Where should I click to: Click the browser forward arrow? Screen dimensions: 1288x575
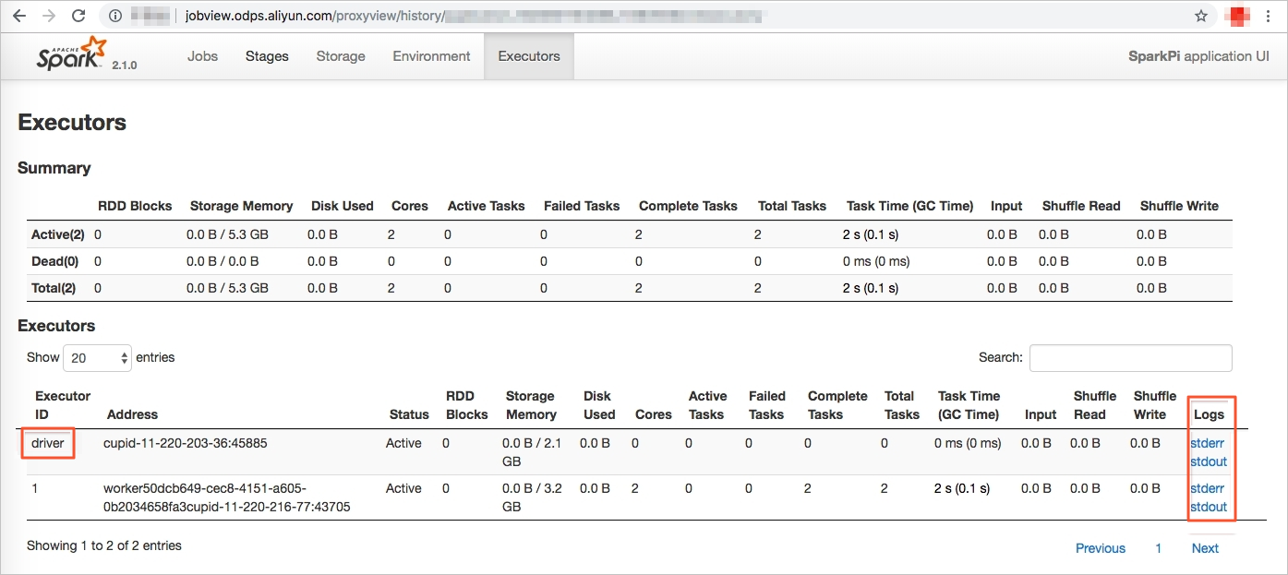tap(50, 16)
